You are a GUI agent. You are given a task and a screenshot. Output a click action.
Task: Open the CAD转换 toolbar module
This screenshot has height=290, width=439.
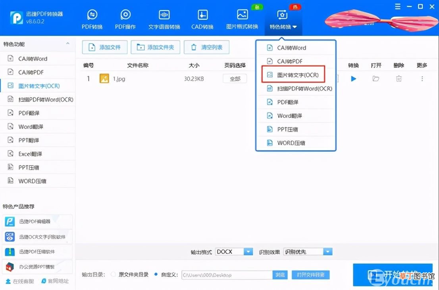coord(202,19)
